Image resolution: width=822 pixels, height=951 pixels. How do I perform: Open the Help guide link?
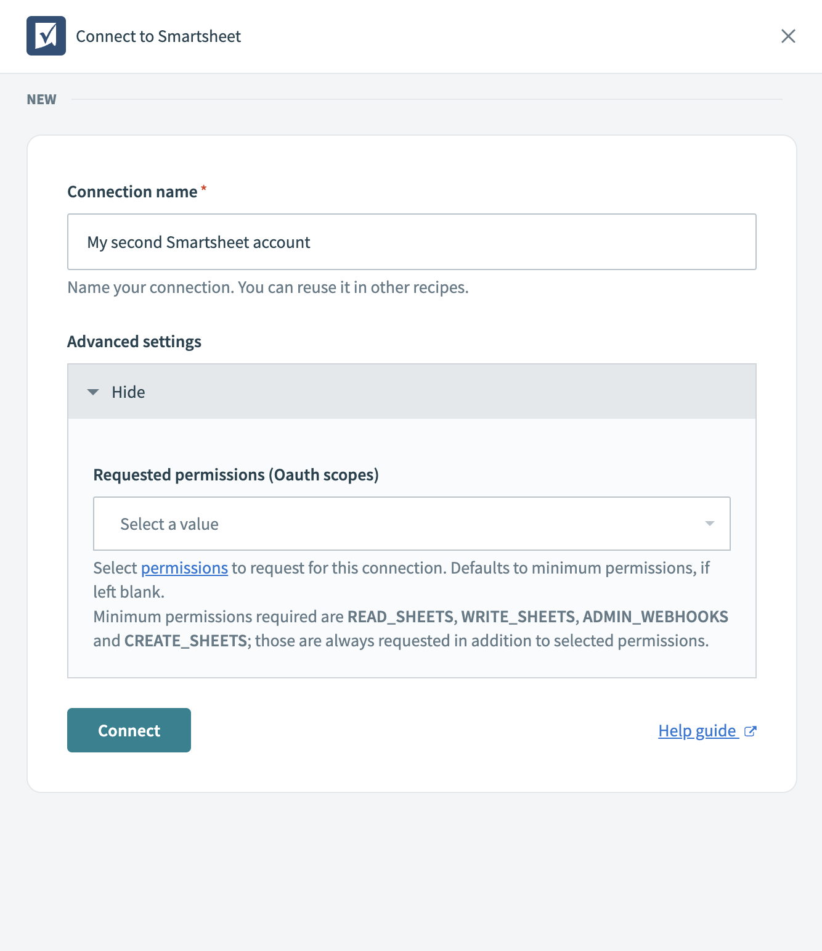pos(697,731)
